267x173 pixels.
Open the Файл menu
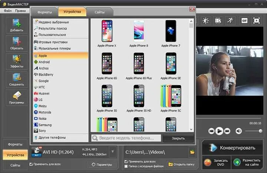click(x=8, y=10)
